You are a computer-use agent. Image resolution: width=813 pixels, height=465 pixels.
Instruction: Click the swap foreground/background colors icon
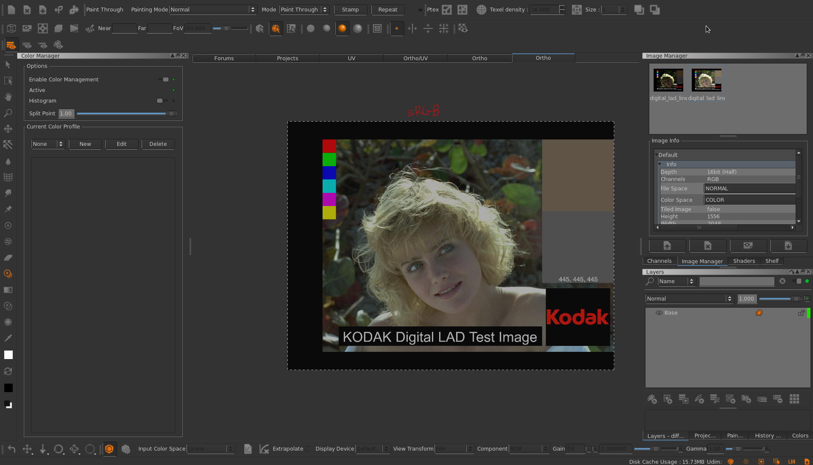pos(8,371)
